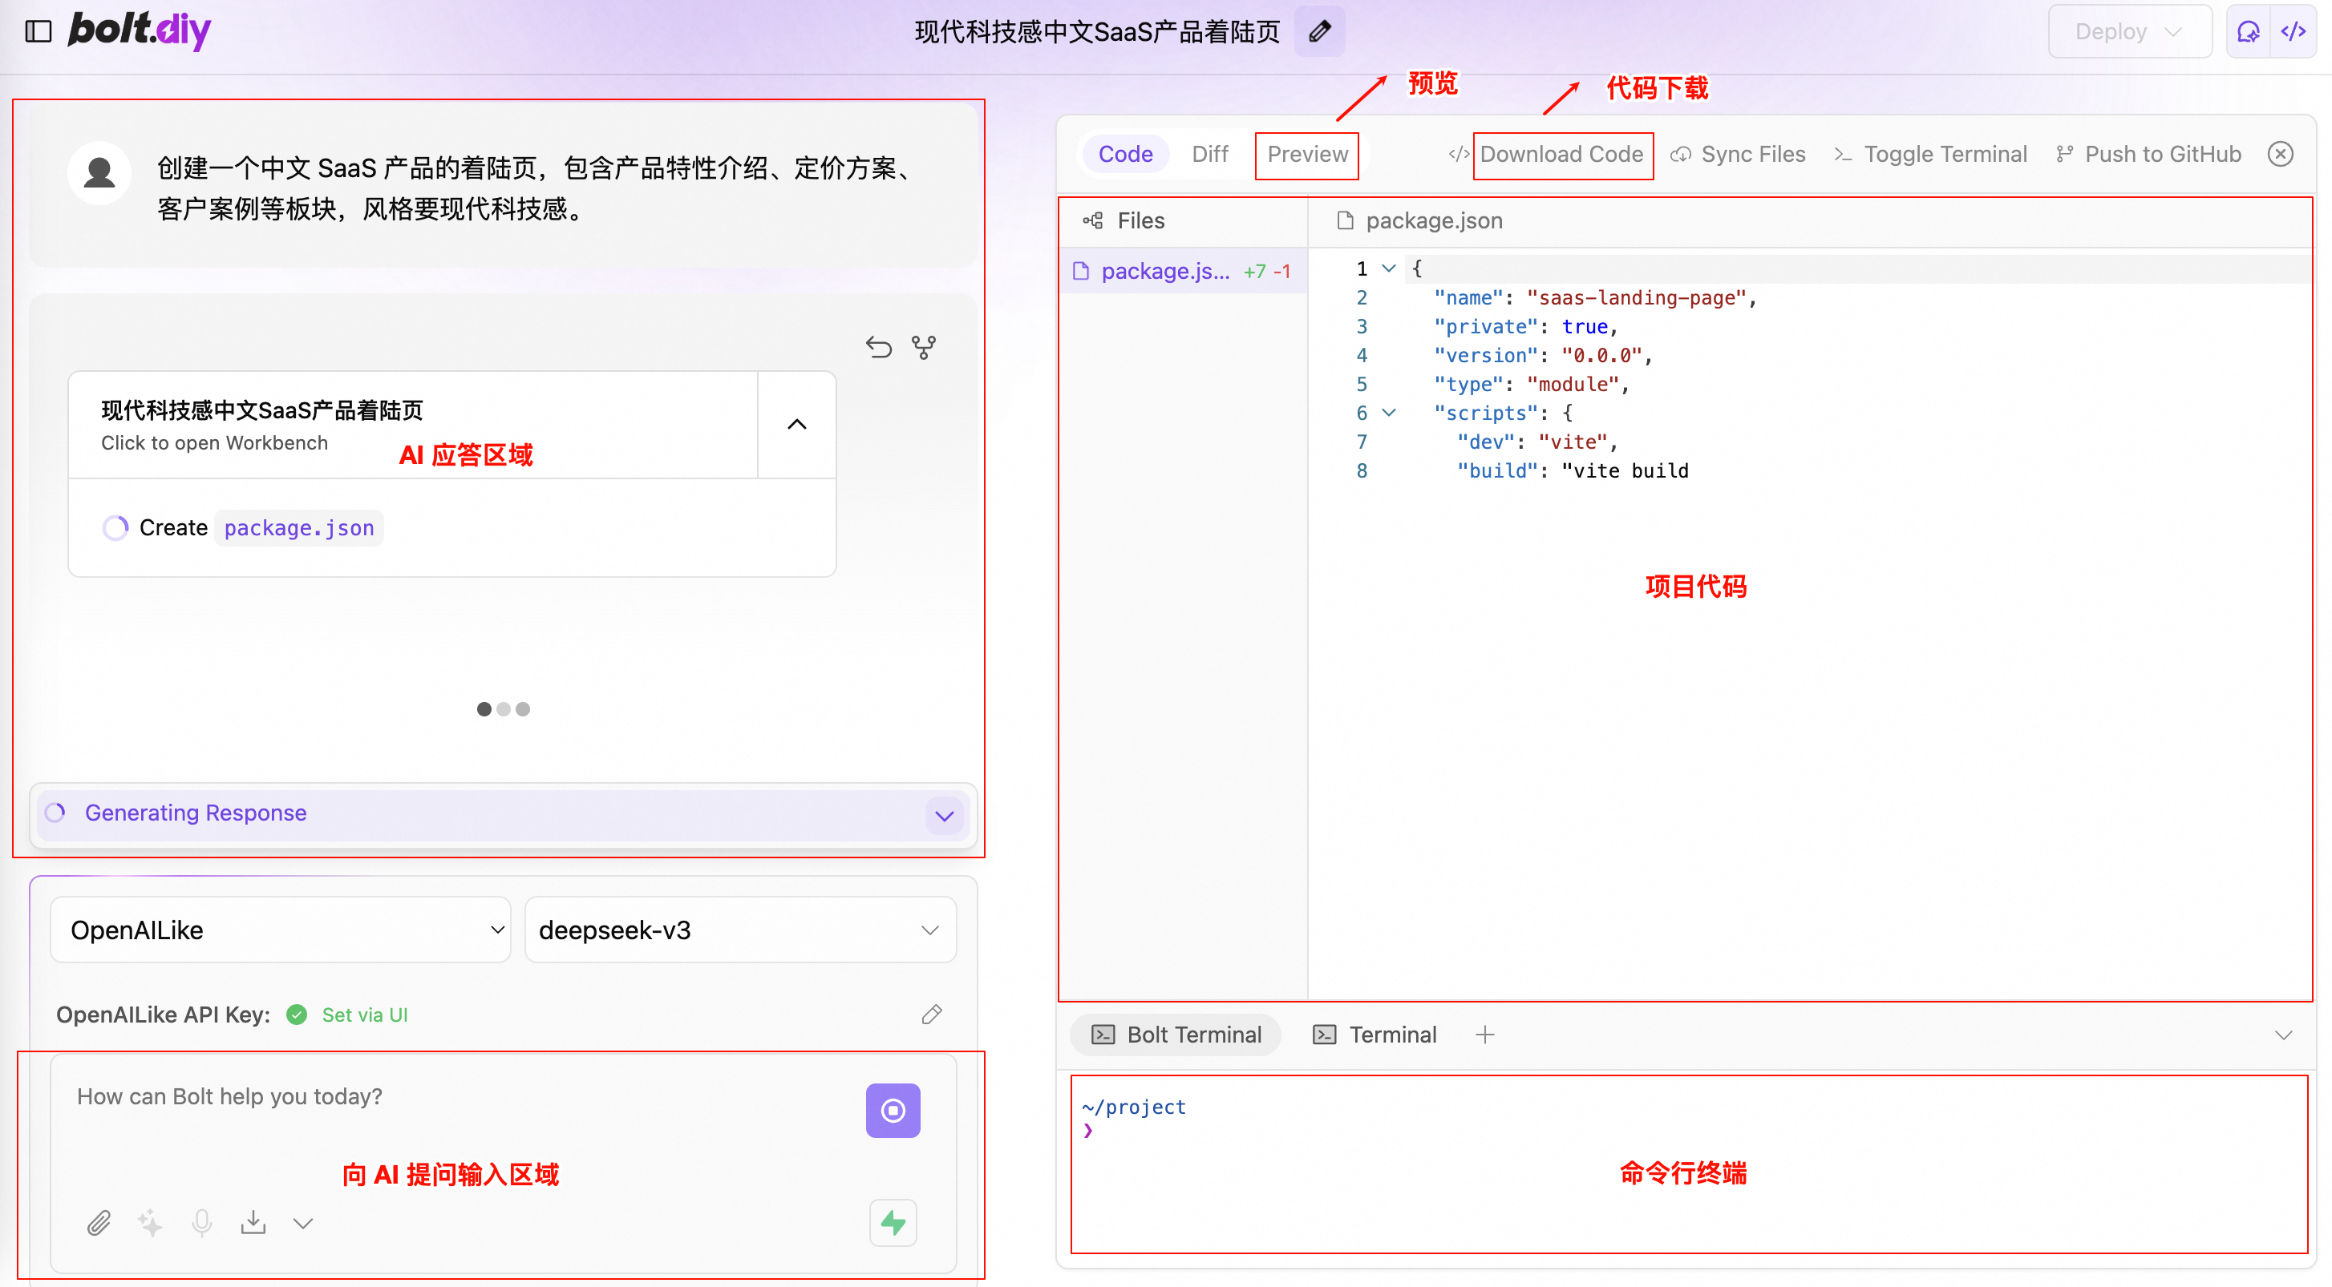Switch to the Diff tab

tap(1209, 155)
